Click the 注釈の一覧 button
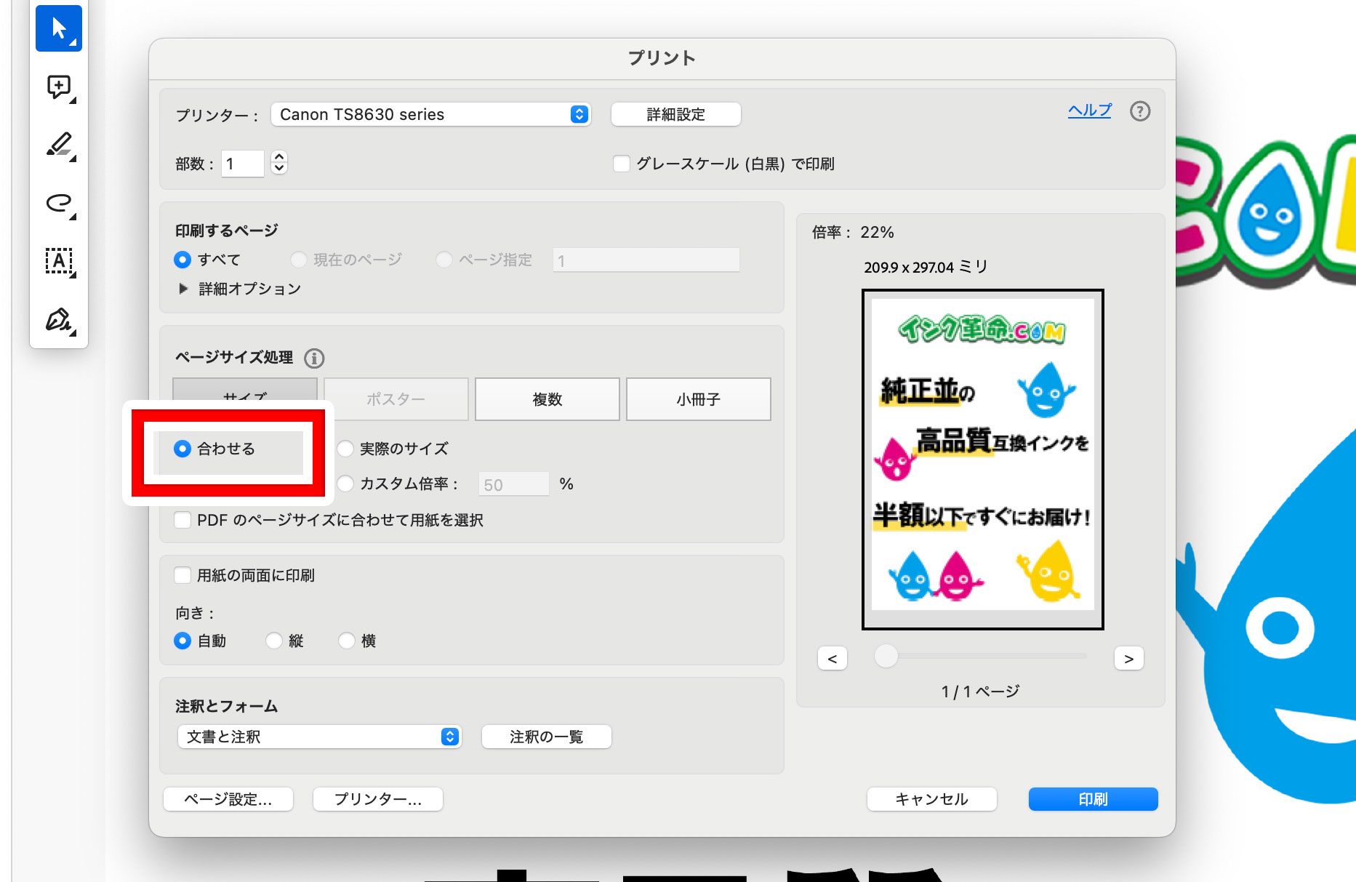The height and width of the screenshot is (882, 1356). coord(546,737)
